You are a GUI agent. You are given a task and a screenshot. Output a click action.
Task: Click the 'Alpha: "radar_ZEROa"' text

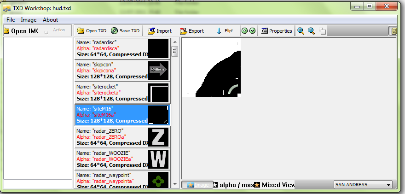102,137
